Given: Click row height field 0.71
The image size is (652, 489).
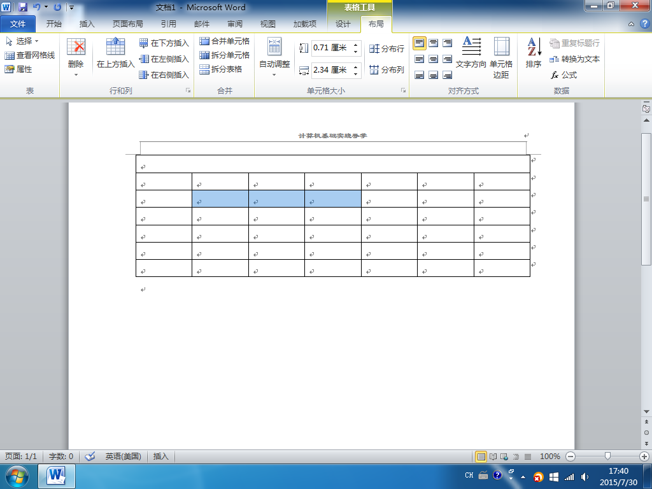Looking at the screenshot, I should click(332, 48).
